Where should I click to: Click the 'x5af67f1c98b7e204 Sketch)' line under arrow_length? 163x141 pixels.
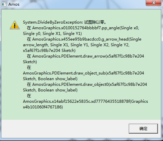coord(49,51)
